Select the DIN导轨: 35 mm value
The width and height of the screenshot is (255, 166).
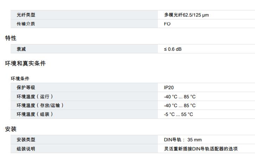point(183,140)
